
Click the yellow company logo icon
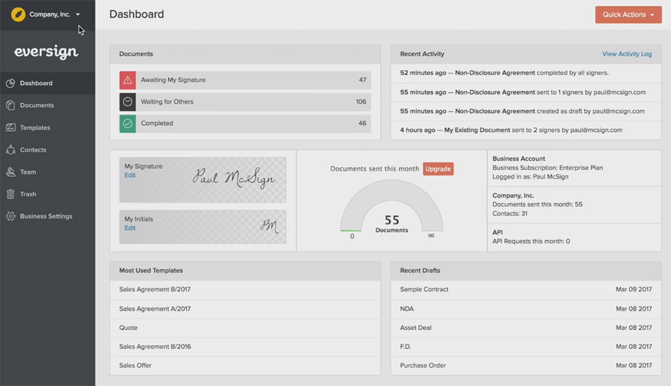point(18,14)
